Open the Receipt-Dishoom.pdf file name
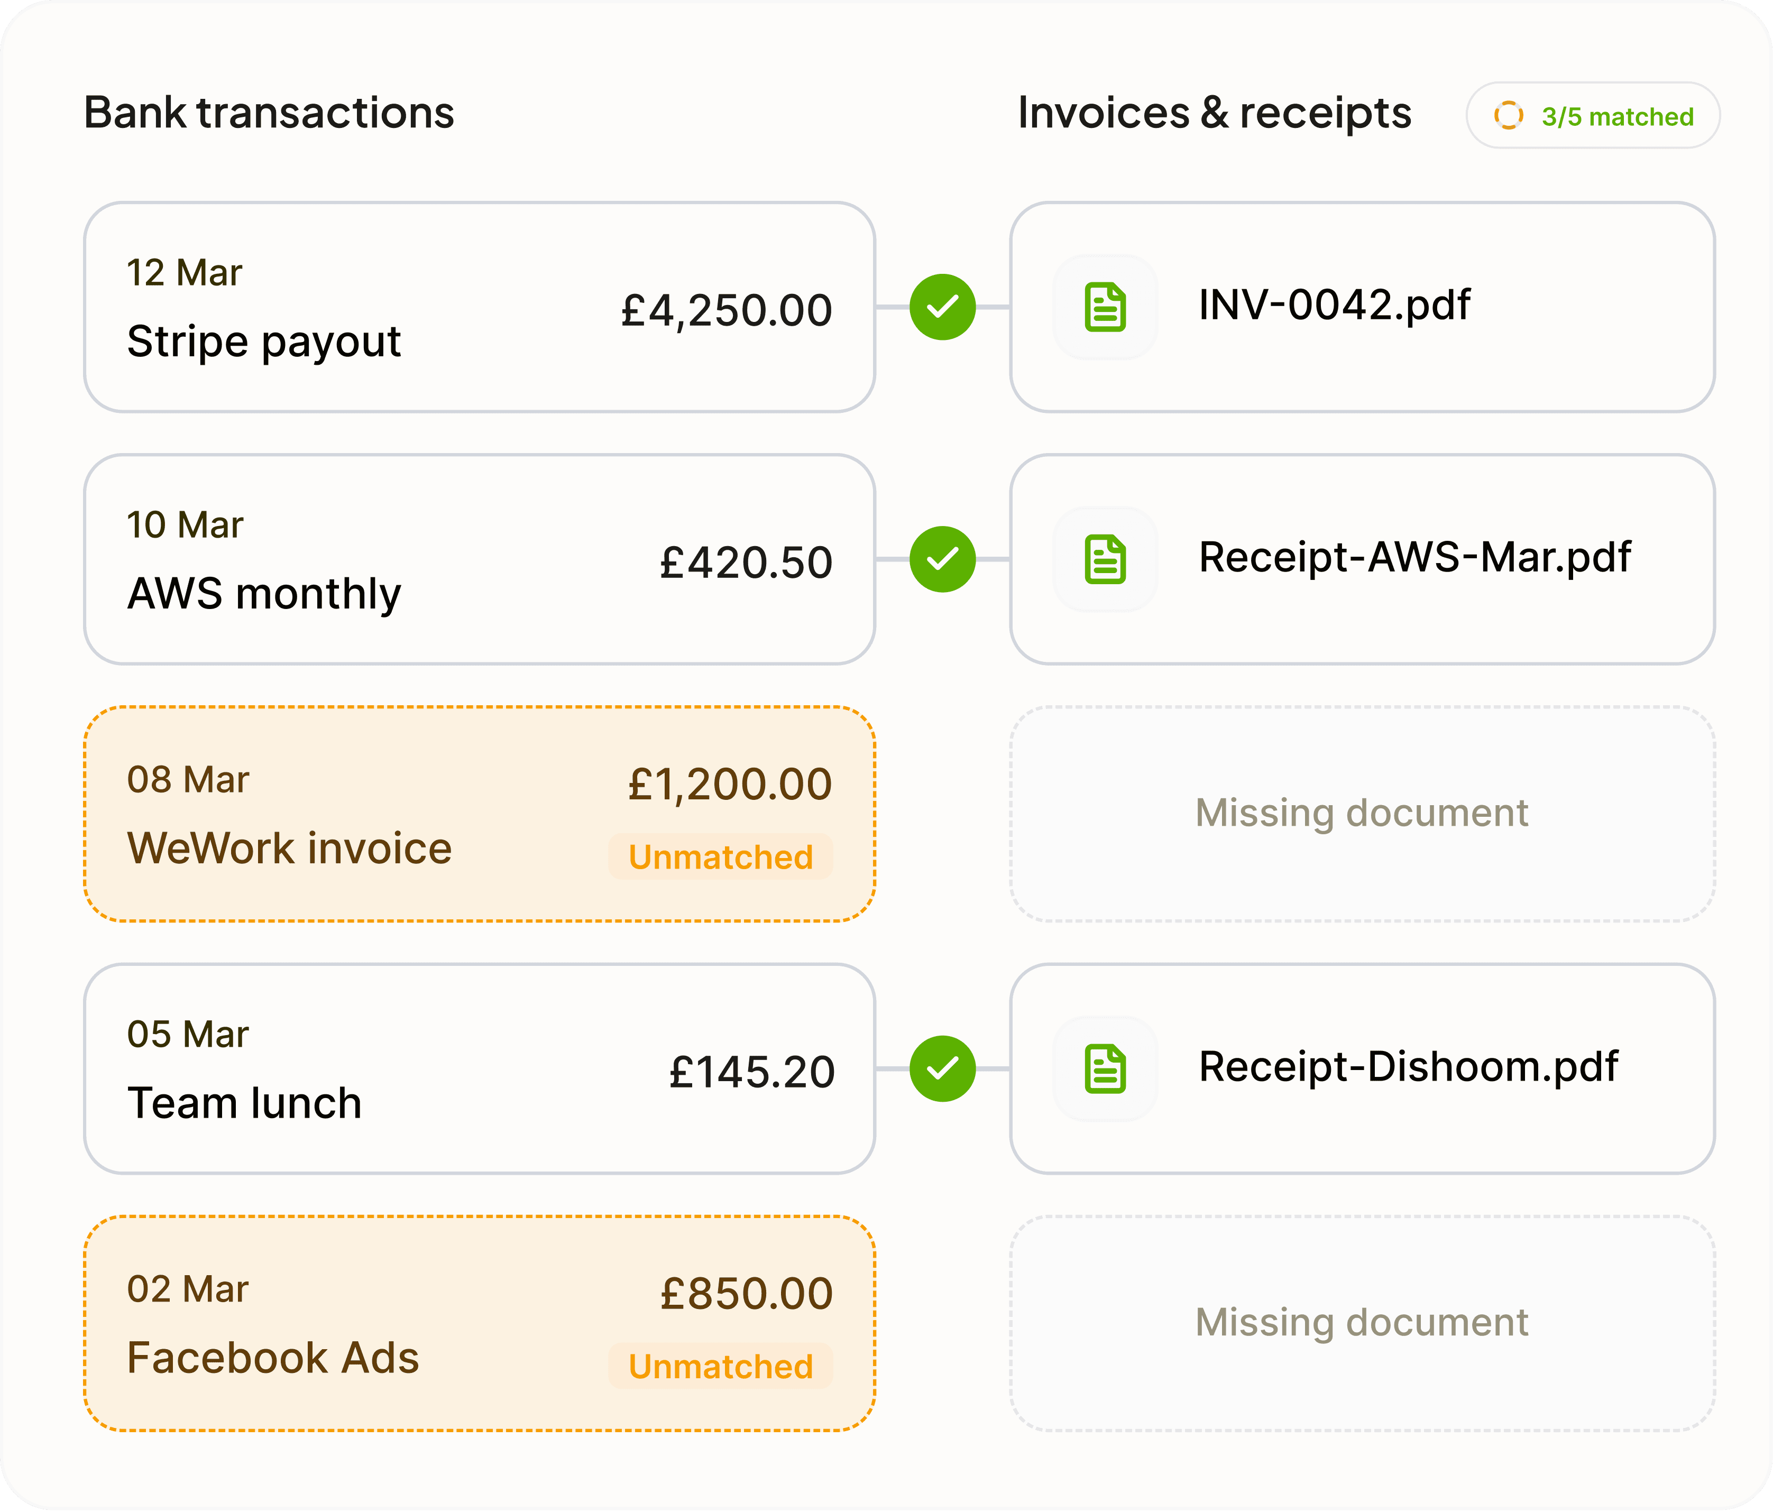The image size is (1773, 1512). 1408,1067
